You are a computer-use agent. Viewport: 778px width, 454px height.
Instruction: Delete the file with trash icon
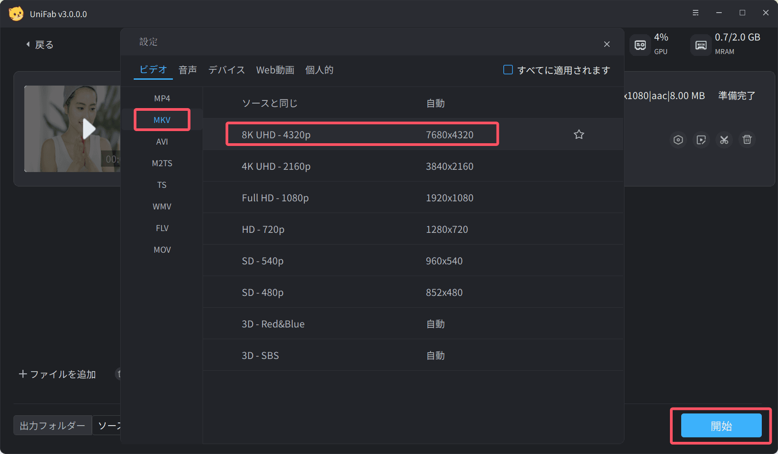(747, 140)
